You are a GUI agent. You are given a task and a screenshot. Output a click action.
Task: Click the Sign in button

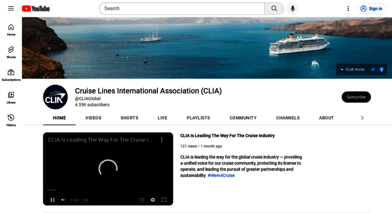coord(371,9)
